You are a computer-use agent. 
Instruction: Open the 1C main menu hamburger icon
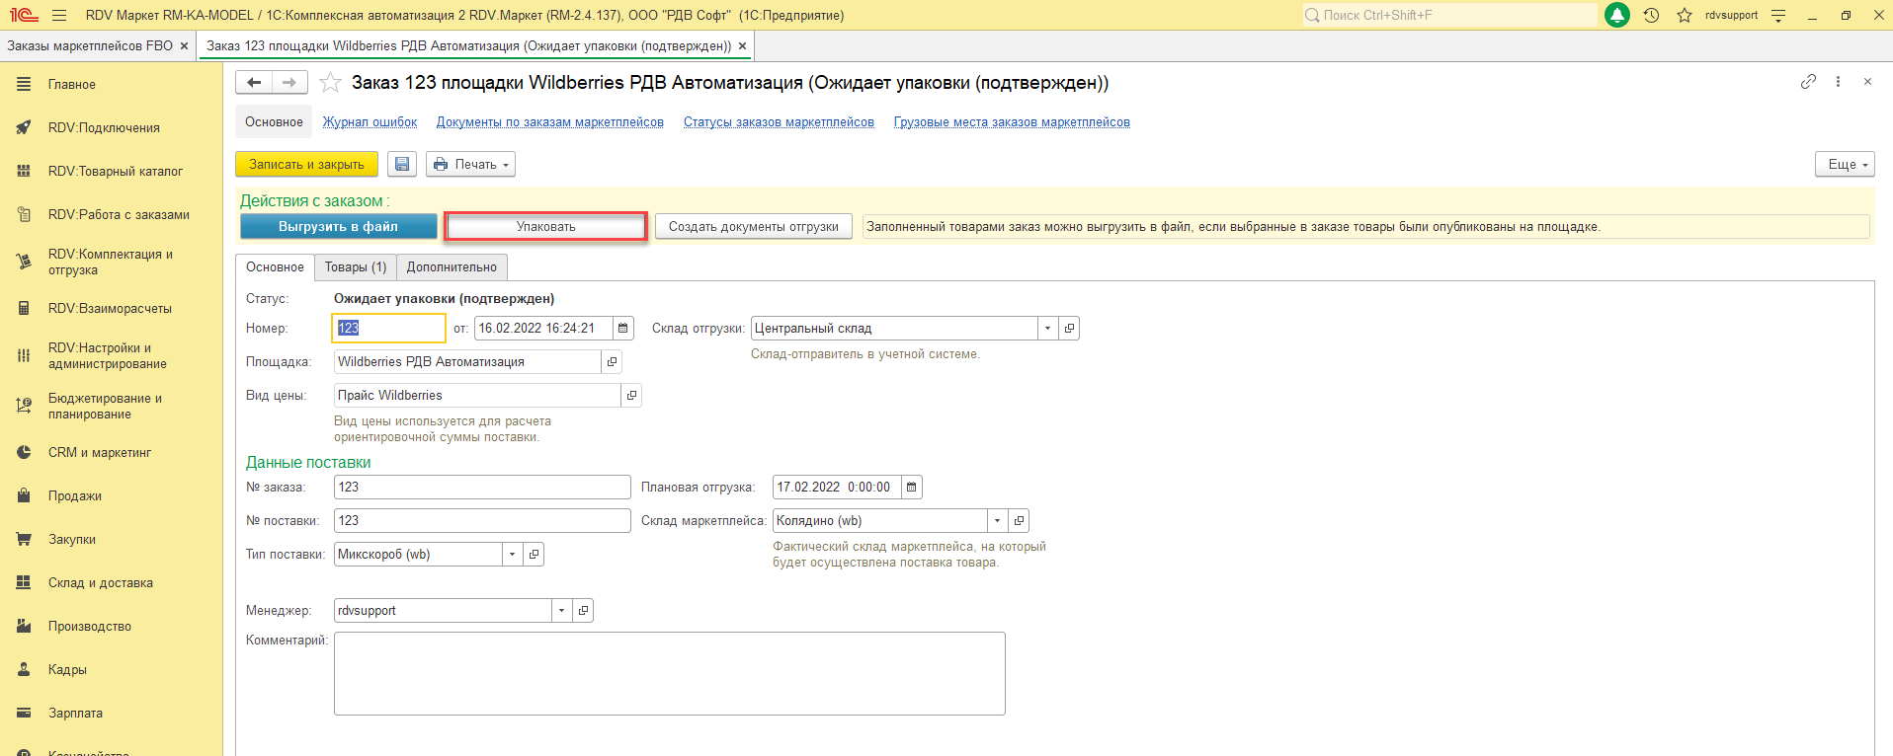59,15
